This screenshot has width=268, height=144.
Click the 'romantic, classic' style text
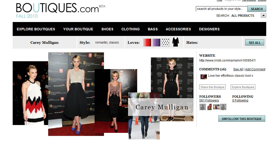click(x=107, y=43)
